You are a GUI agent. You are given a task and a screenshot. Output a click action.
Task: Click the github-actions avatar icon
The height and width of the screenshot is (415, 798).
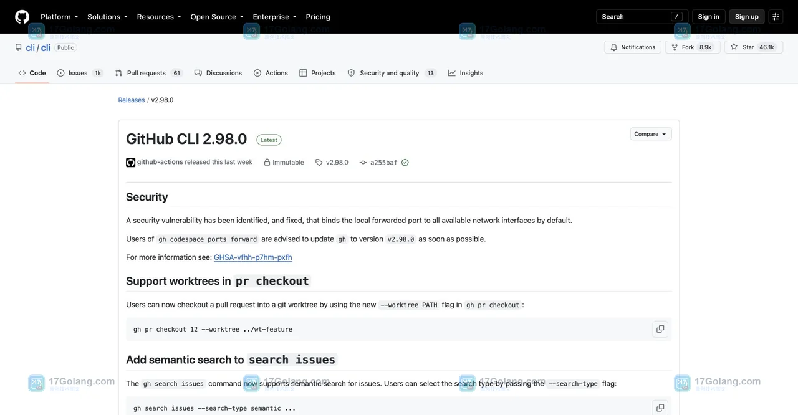point(130,163)
